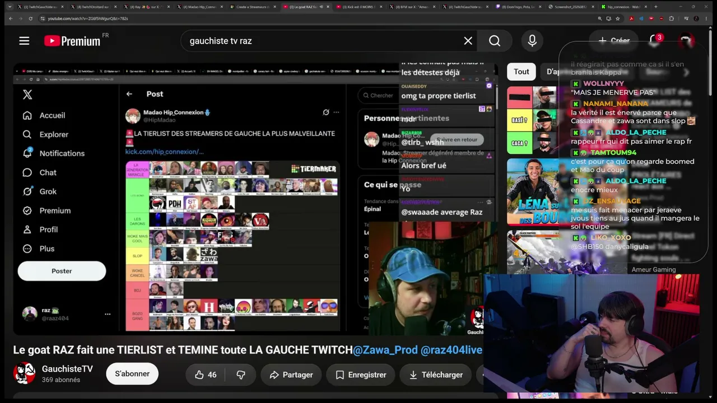Click chat username LIKO_XOXO
Viewport: 717px width, 403px height.
pyautogui.click(x=611, y=237)
